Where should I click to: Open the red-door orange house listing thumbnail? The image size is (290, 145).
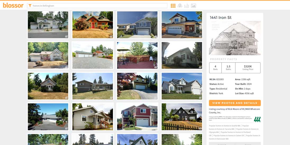[93, 25]
